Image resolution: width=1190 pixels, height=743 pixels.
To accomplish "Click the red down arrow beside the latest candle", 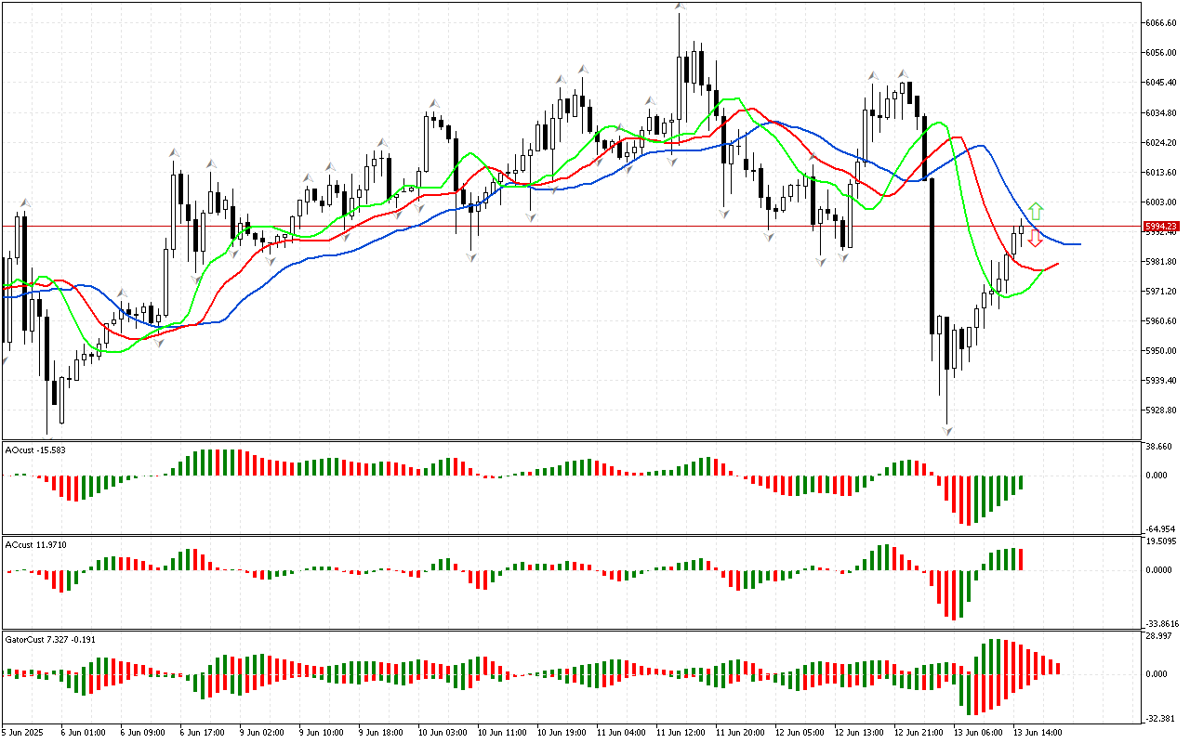I will [x=1035, y=238].
